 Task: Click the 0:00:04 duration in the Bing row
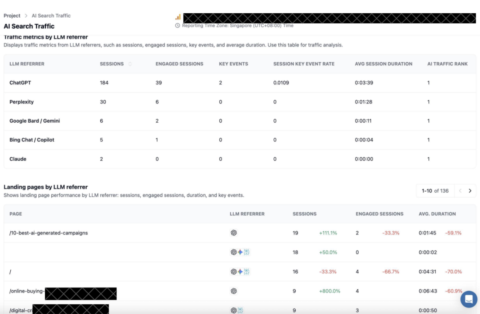pyautogui.click(x=364, y=140)
